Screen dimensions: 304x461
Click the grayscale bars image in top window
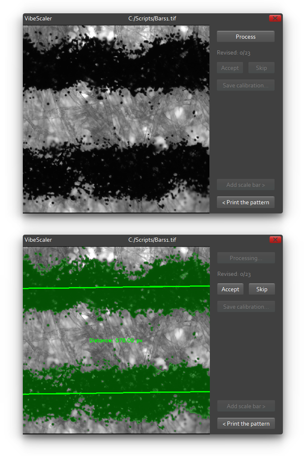116,119
